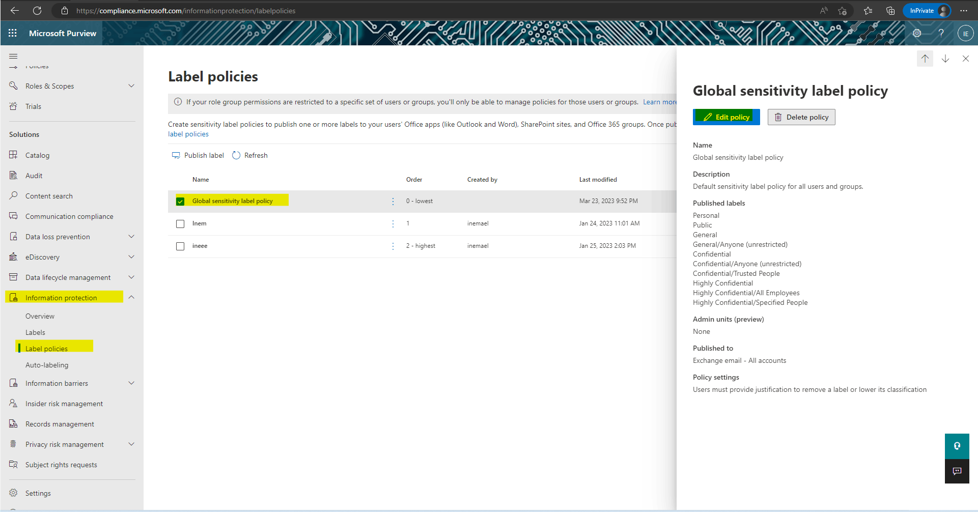Open the Learn more link
The image size is (978, 512).
(659, 102)
